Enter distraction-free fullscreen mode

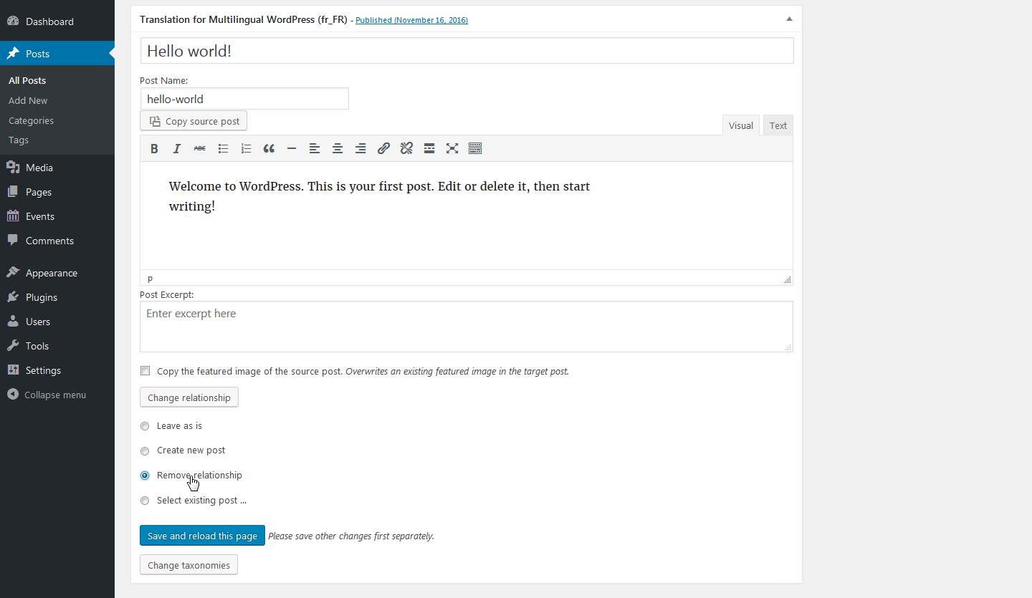point(452,148)
